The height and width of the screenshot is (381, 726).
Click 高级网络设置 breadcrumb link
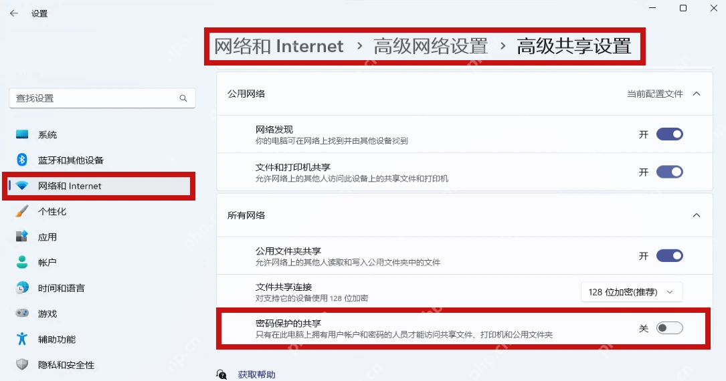(431, 46)
